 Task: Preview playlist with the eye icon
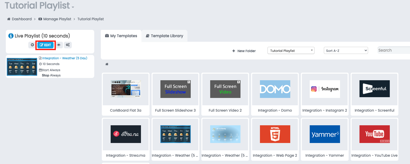pyautogui.click(x=59, y=45)
